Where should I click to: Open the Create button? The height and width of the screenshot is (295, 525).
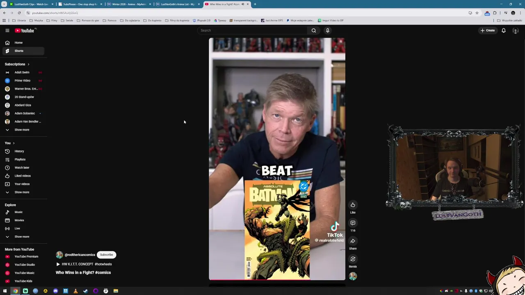pos(488,30)
